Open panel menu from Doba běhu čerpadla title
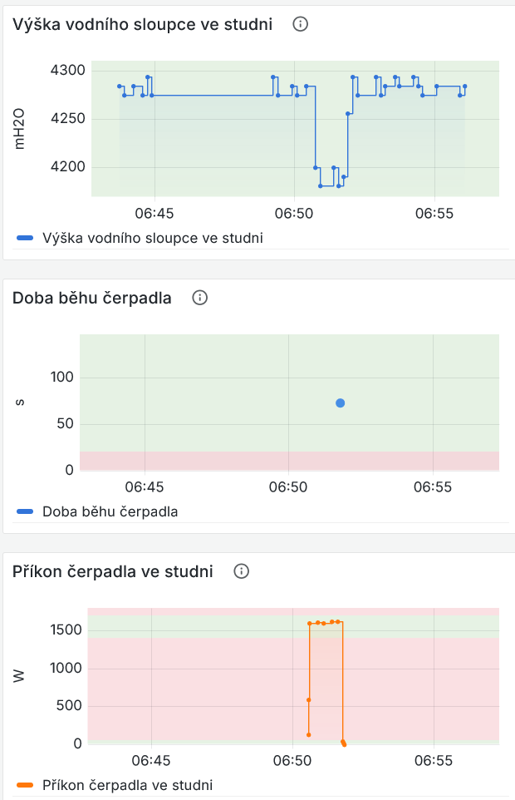This screenshot has width=515, height=800. point(91,298)
